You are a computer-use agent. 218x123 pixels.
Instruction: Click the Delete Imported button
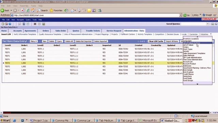100,41
